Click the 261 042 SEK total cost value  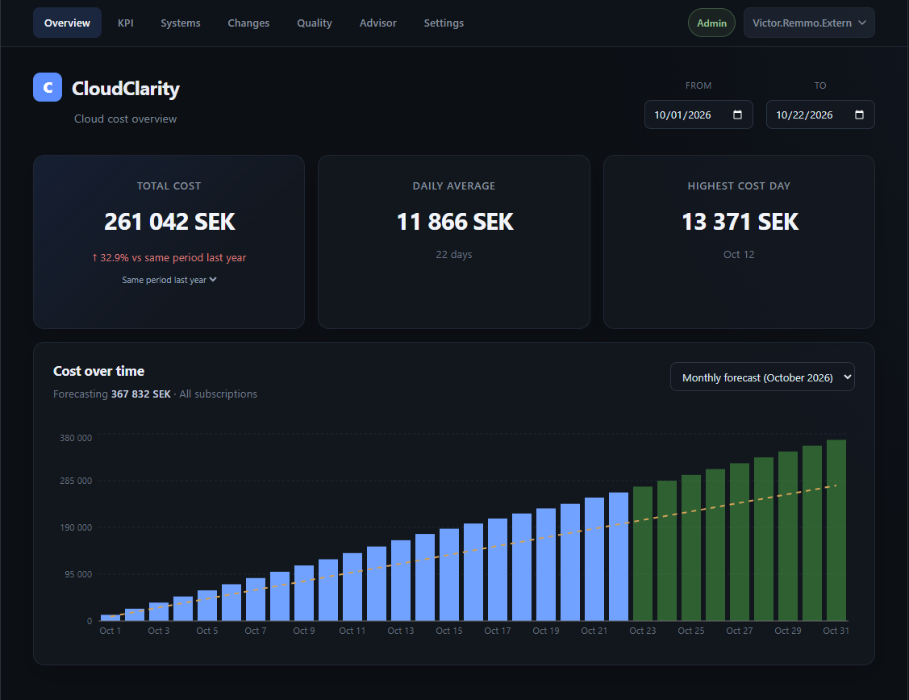click(x=169, y=221)
